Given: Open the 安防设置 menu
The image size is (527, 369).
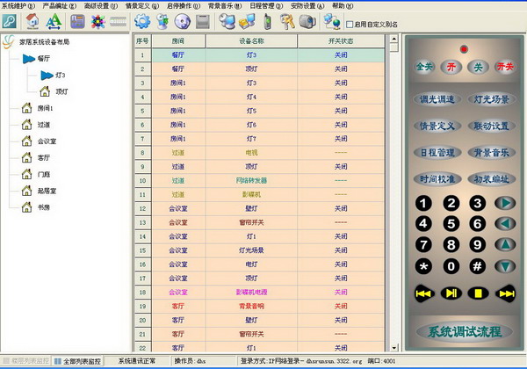Looking at the screenshot, I should coord(307,6).
